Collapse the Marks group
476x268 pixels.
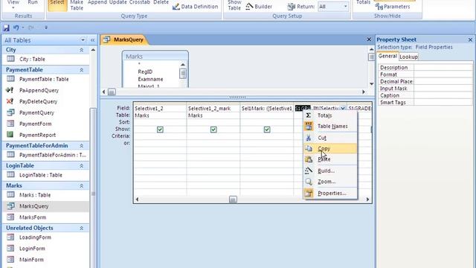tap(81, 185)
